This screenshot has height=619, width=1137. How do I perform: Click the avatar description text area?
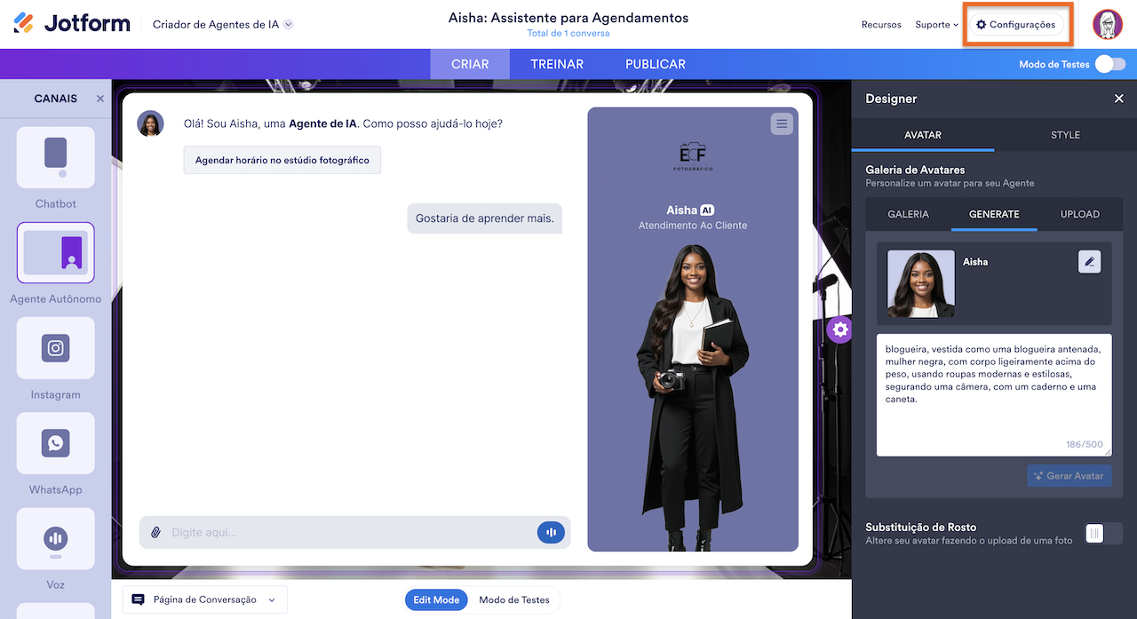tap(994, 395)
